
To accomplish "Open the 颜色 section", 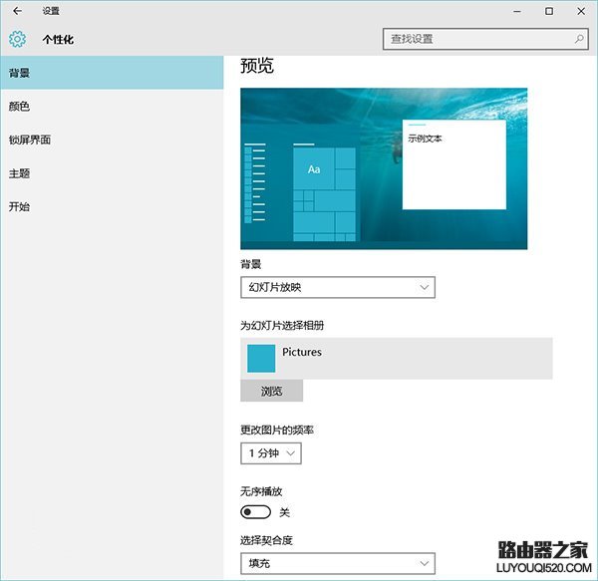I will (x=112, y=107).
